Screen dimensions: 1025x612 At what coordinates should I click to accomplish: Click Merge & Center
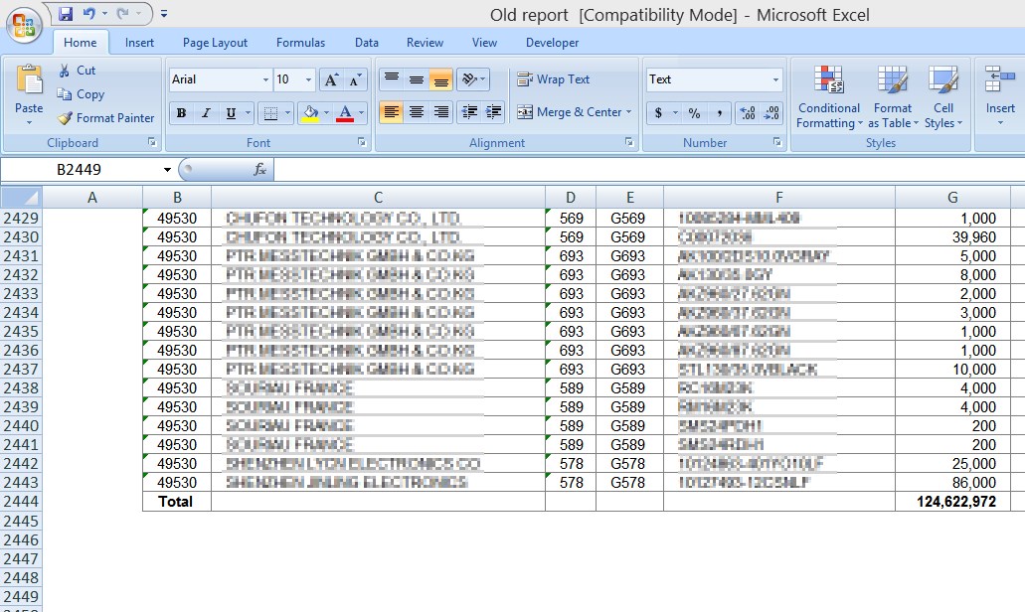click(x=570, y=112)
